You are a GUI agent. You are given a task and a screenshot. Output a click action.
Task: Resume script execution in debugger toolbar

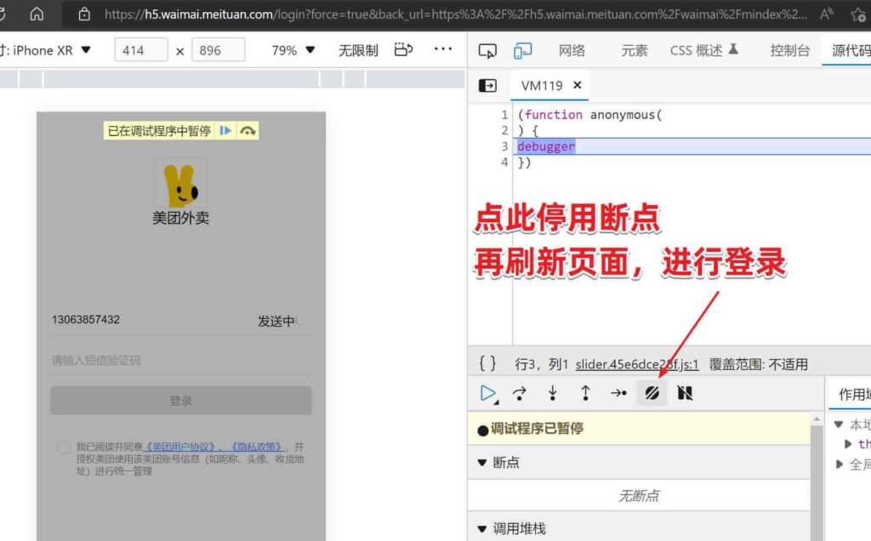[487, 393]
